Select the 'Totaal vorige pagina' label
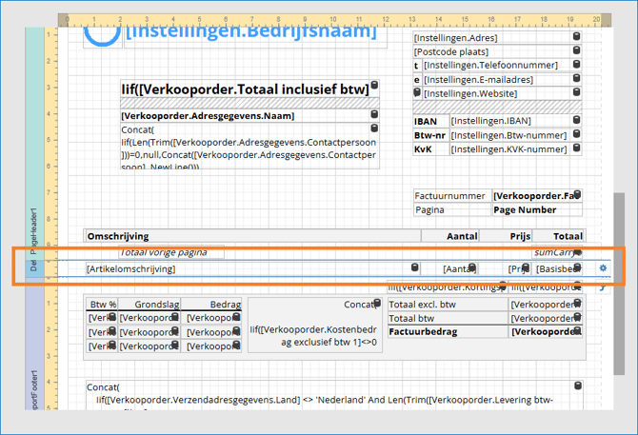 coord(170,252)
